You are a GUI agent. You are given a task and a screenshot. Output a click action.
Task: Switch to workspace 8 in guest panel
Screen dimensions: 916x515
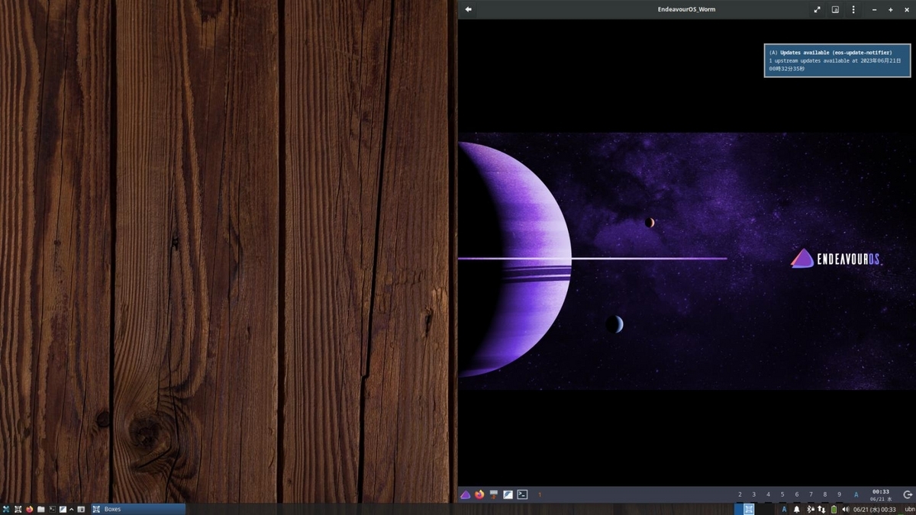[x=824, y=494]
